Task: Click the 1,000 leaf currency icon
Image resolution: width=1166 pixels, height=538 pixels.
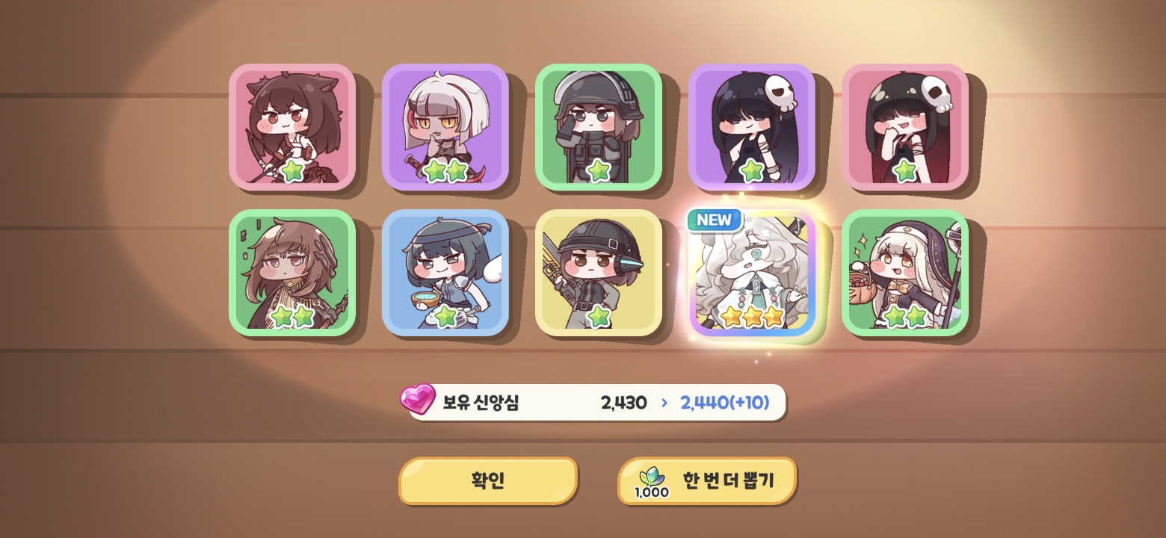Action: [x=652, y=483]
